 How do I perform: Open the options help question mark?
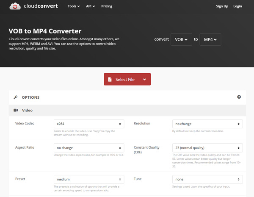(x=239, y=97)
